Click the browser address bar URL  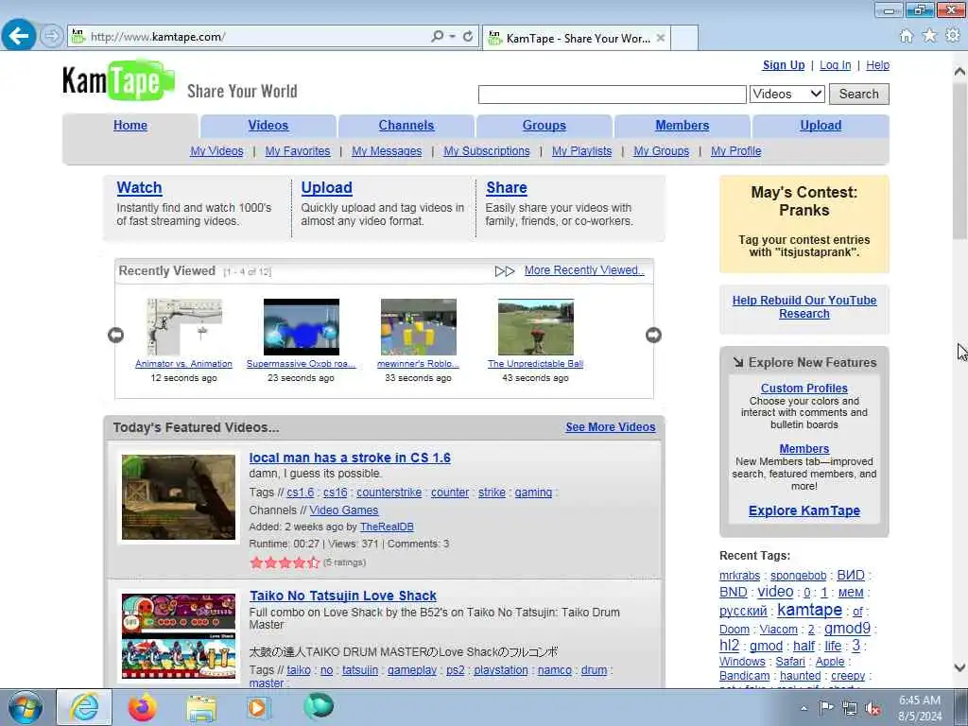(158, 37)
